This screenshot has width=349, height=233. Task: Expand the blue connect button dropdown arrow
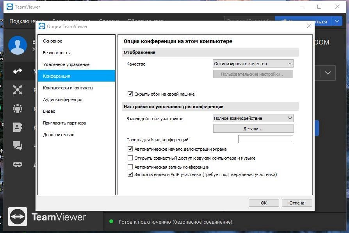[337, 21]
